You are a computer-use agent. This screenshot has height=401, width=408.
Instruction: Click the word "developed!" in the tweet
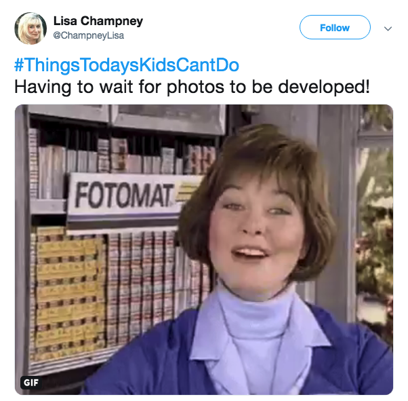[x=324, y=87]
